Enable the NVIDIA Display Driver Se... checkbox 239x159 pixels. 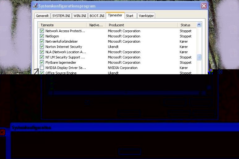42,68
